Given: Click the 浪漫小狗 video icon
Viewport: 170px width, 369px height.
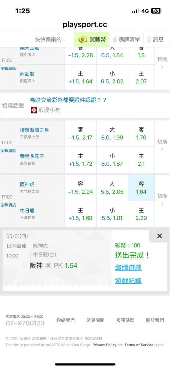Looking at the screenshot, I should point(34,110).
